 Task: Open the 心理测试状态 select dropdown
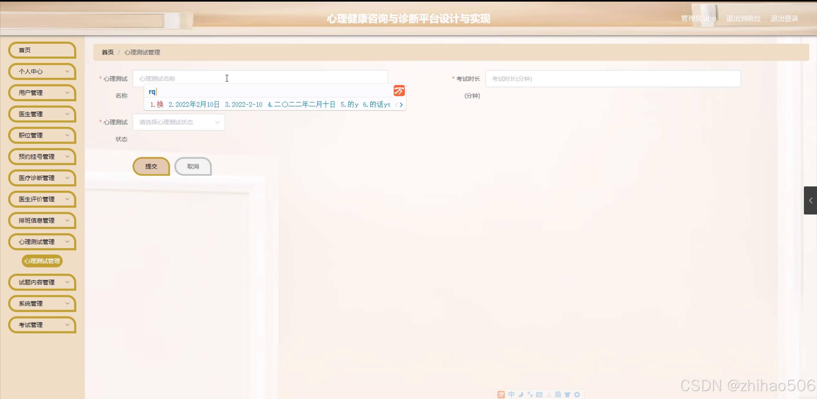[178, 122]
